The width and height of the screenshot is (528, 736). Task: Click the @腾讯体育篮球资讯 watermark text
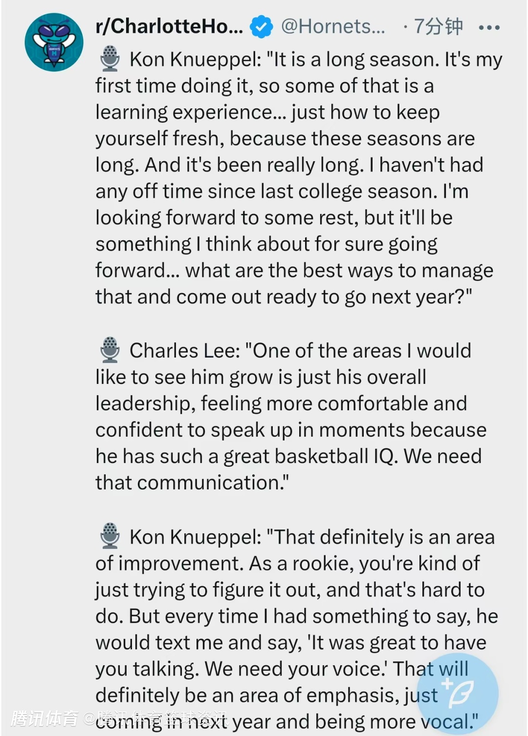coord(155,718)
